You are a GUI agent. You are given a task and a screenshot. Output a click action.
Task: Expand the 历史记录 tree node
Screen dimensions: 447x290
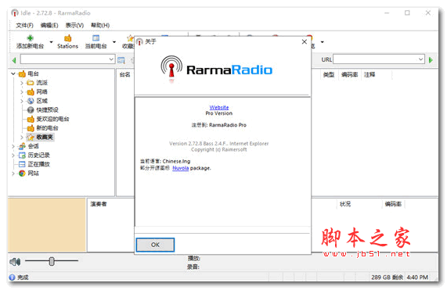13,156
